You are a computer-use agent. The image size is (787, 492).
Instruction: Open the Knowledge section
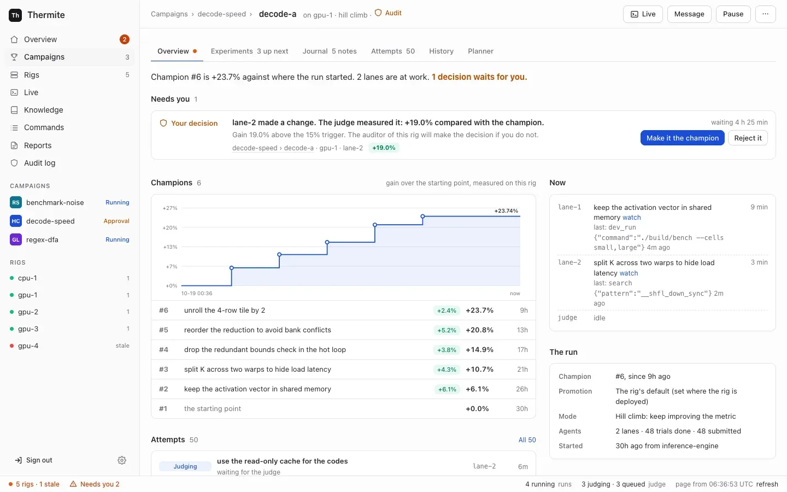(x=69, y=110)
